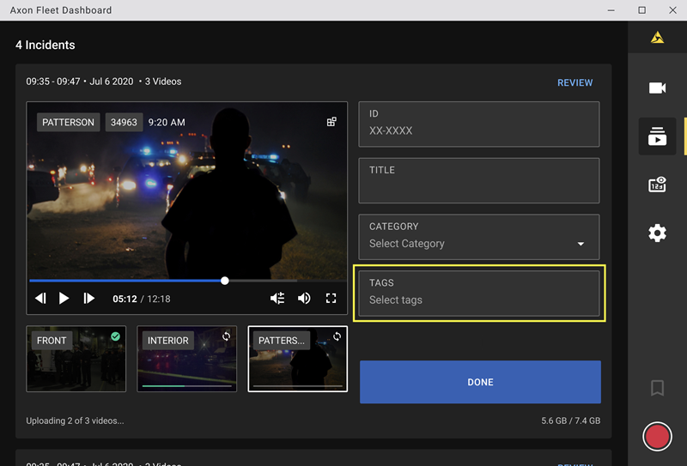Image resolution: width=687 pixels, height=466 pixels.
Task: Click the INTERIOR thumbnail upload progress bar
Action: pos(187,386)
